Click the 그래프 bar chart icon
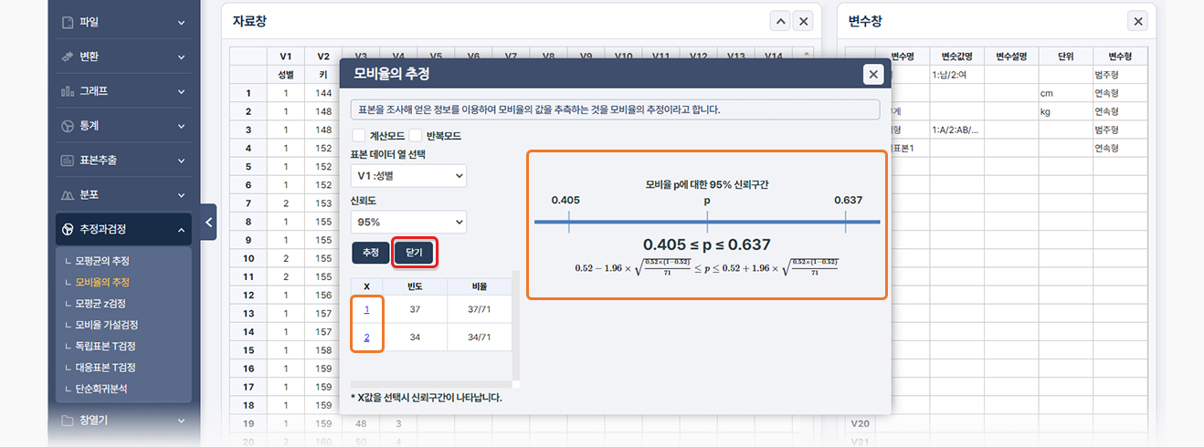This screenshot has height=447, width=1204. (x=67, y=91)
